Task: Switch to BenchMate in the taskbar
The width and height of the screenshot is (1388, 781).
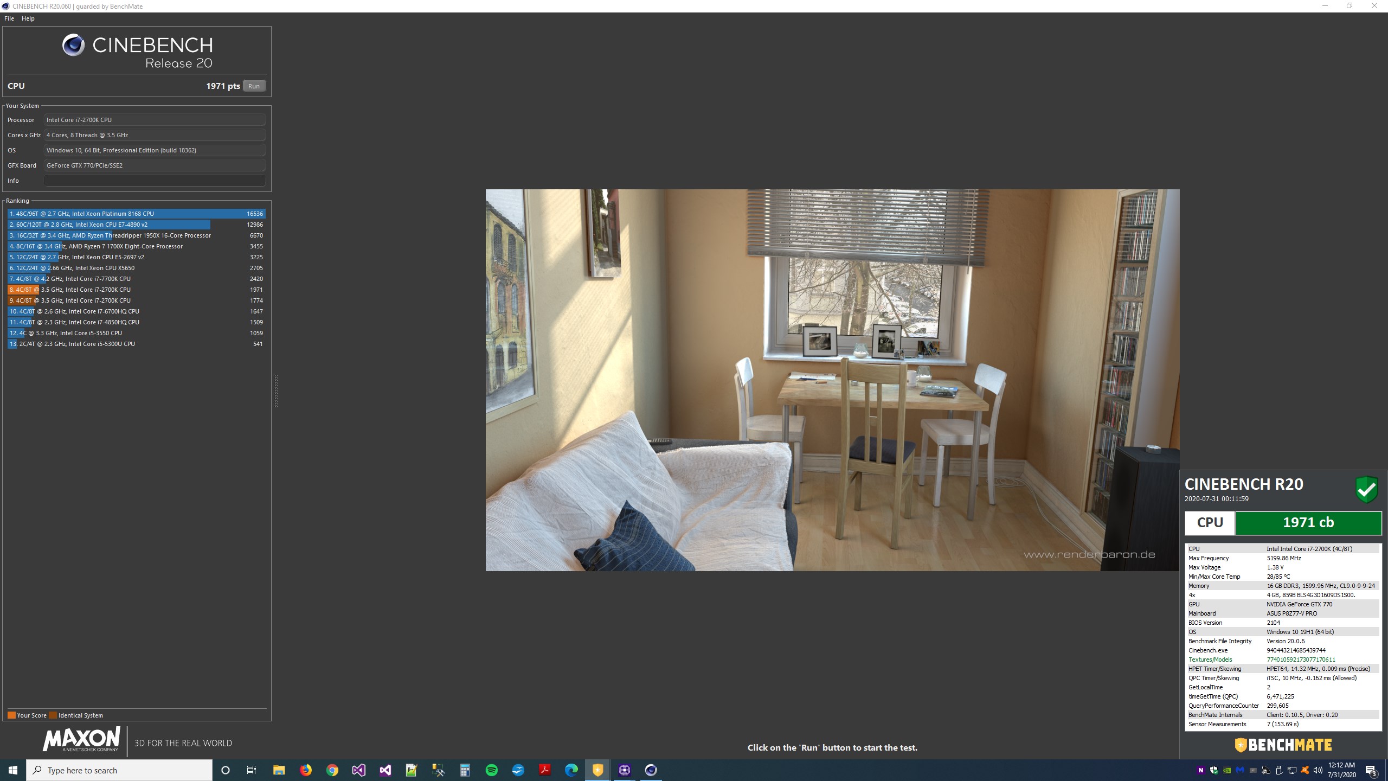Action: 598,770
